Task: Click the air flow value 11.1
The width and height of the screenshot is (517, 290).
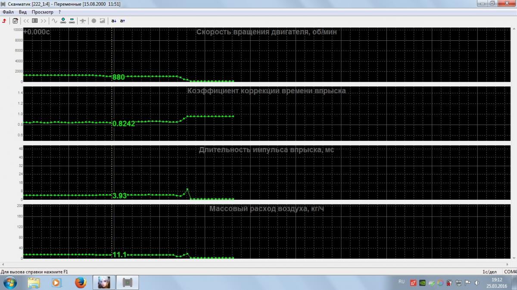Action: [119, 254]
